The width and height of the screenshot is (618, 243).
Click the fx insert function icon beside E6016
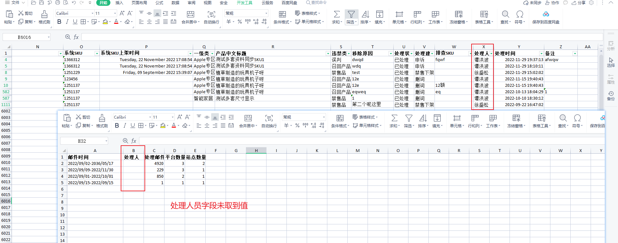click(76, 37)
